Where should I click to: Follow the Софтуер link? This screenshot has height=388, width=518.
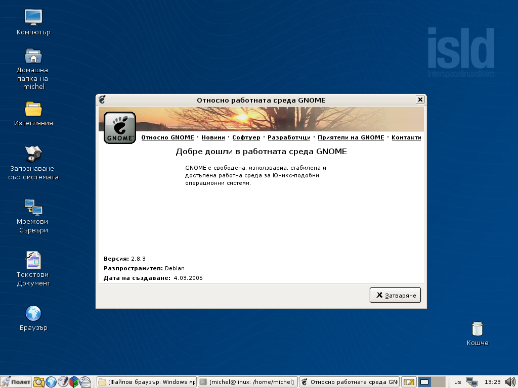pos(246,137)
